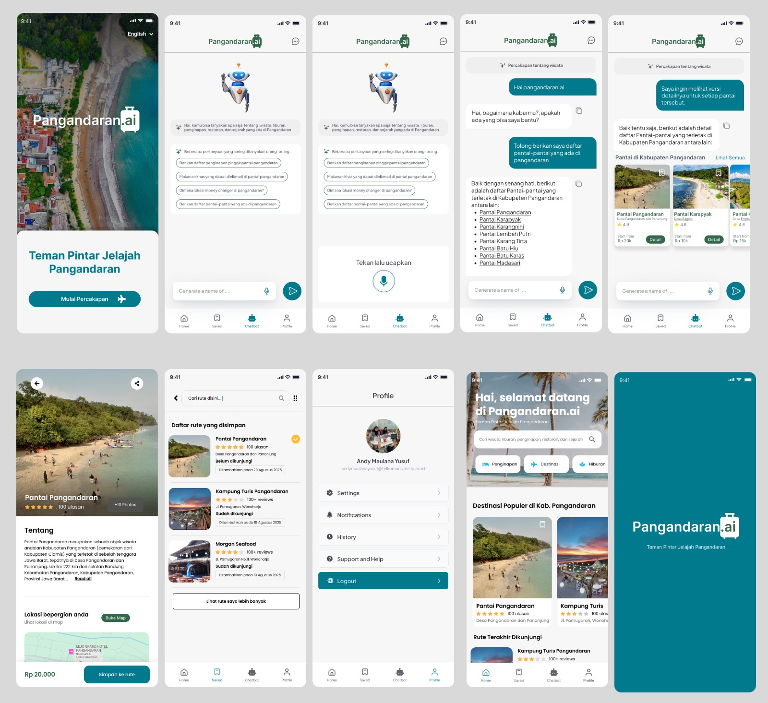
Task: Open header chat icon on "Tekan lalu ucapkan" screen
Action: (444, 41)
